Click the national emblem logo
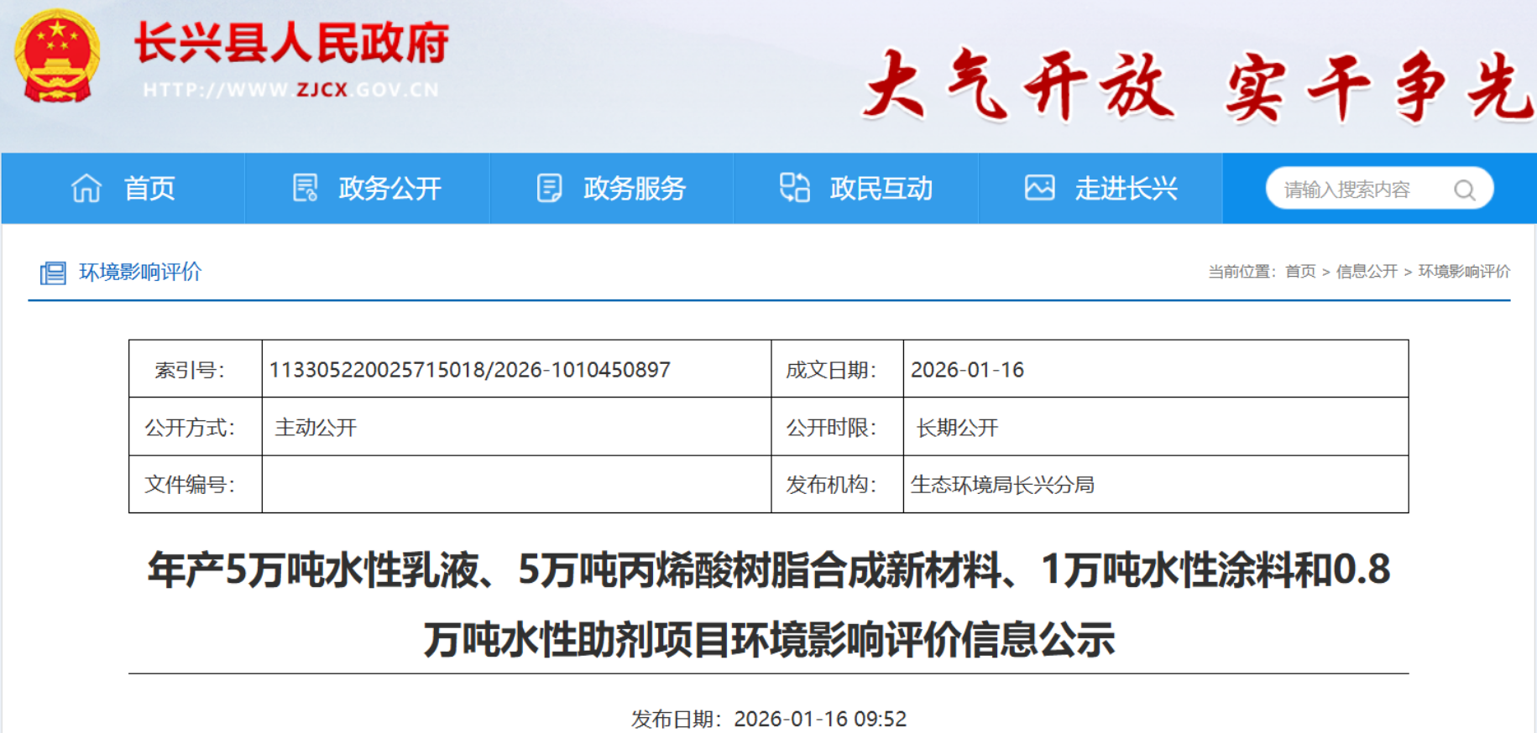The width and height of the screenshot is (1537, 733). pos(57,56)
